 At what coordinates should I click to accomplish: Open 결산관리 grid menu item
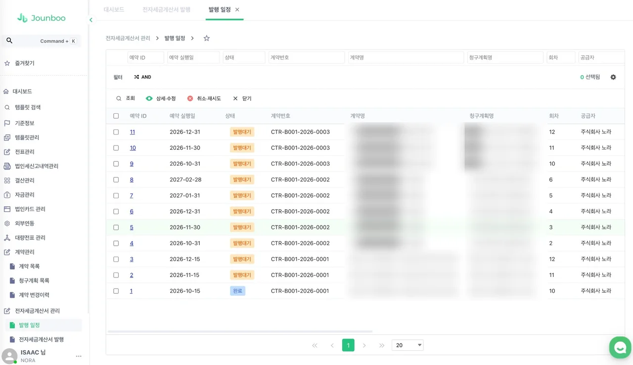[25, 181]
